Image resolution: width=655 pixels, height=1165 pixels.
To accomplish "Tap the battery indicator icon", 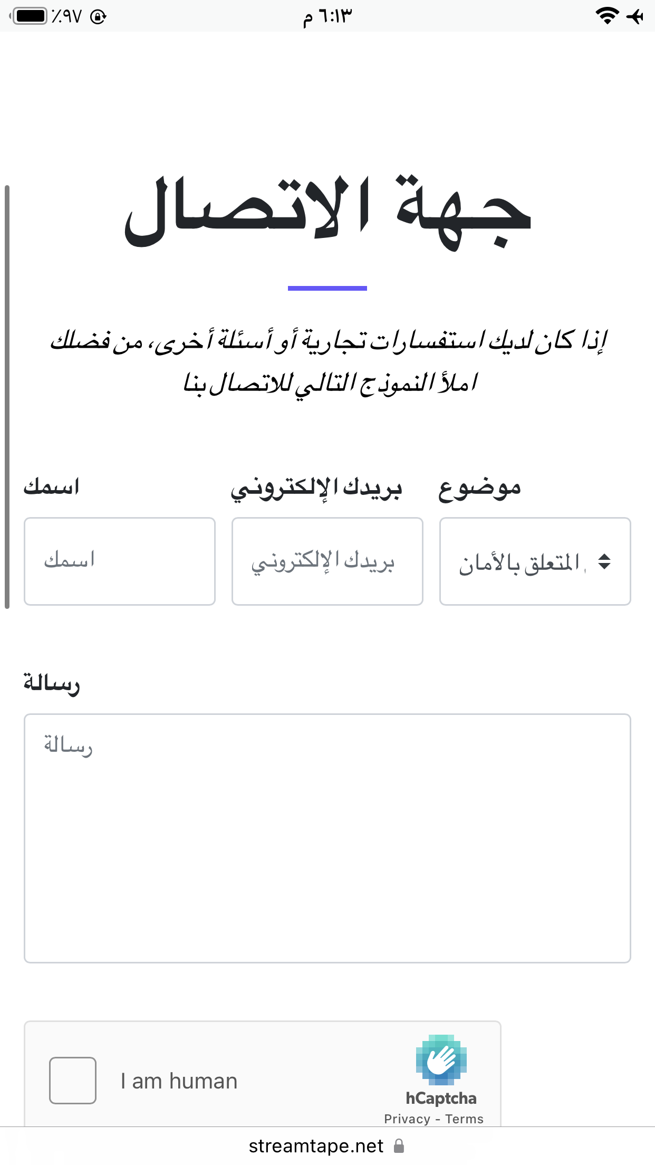I will [29, 16].
